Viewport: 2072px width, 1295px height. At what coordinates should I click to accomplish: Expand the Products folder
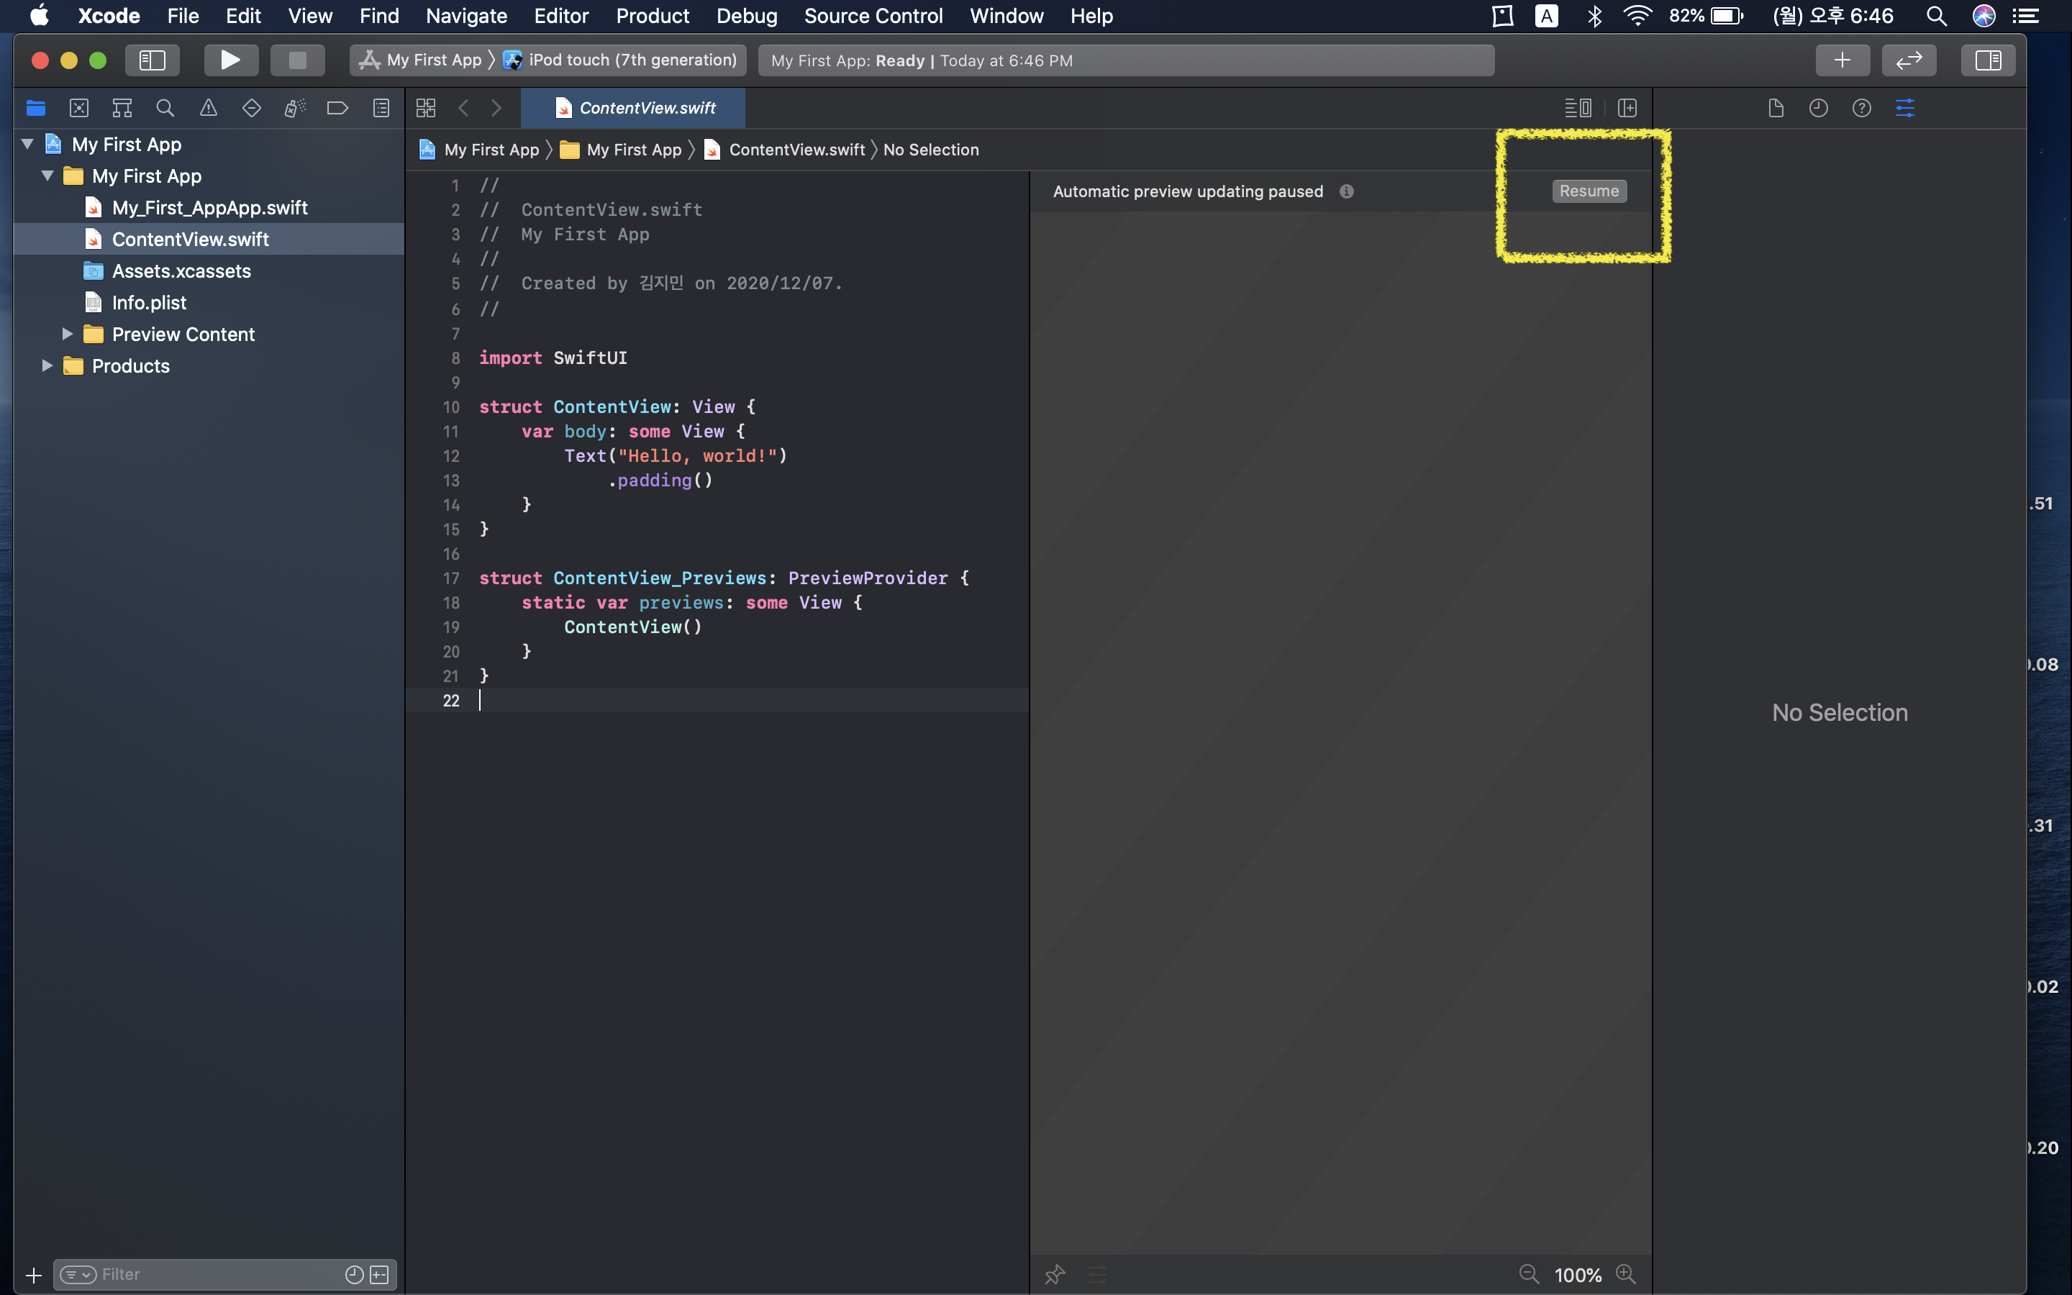point(47,365)
